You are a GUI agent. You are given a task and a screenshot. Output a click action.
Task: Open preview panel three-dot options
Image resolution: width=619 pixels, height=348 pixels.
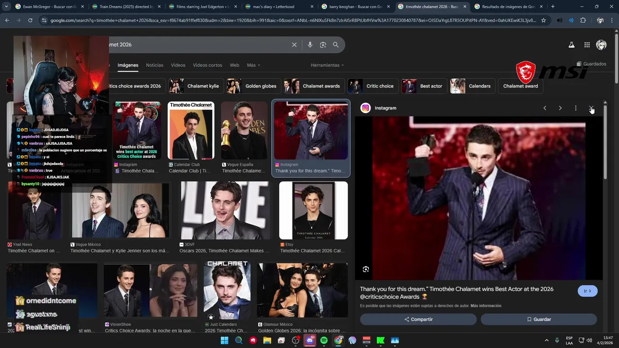point(575,108)
